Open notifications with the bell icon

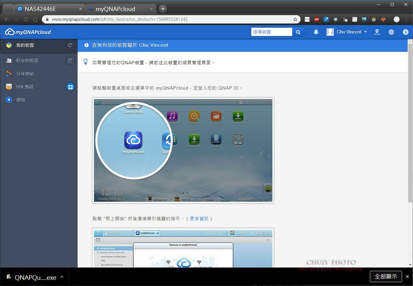pyautogui.click(x=316, y=32)
